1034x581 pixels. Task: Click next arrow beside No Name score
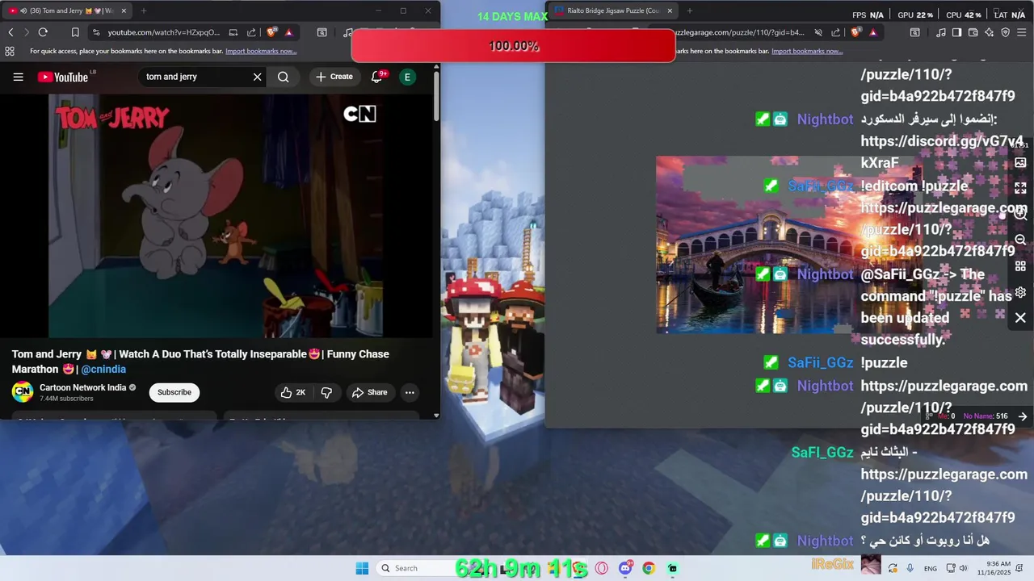(x=1023, y=416)
